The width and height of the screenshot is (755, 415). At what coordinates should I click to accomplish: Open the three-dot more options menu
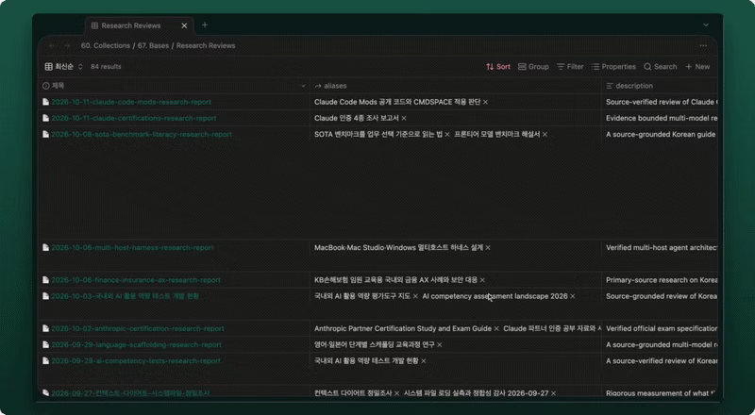(703, 45)
